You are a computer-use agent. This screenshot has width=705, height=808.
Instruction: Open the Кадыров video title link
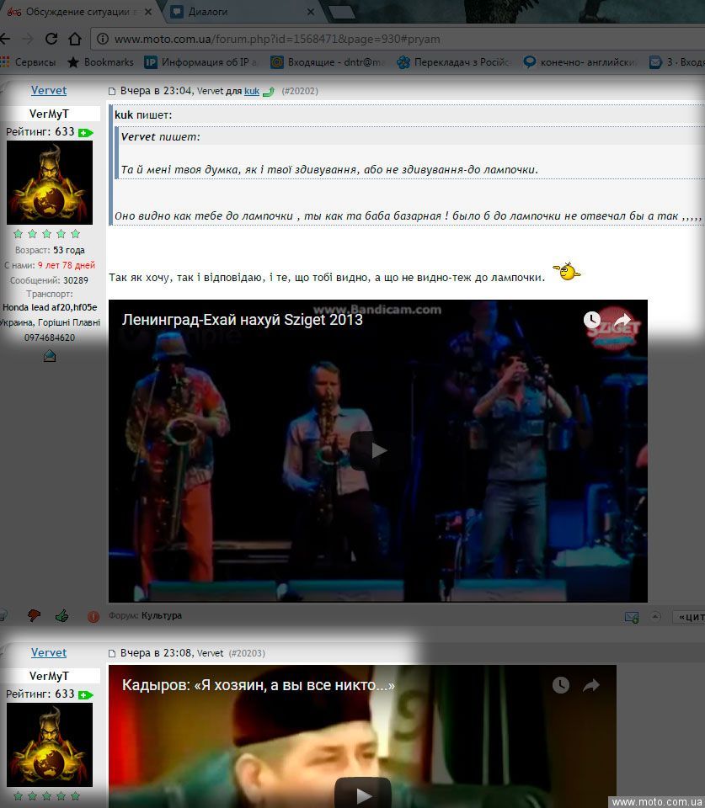259,685
